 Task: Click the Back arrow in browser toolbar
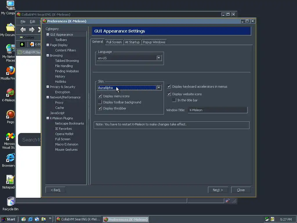click(23, 30)
